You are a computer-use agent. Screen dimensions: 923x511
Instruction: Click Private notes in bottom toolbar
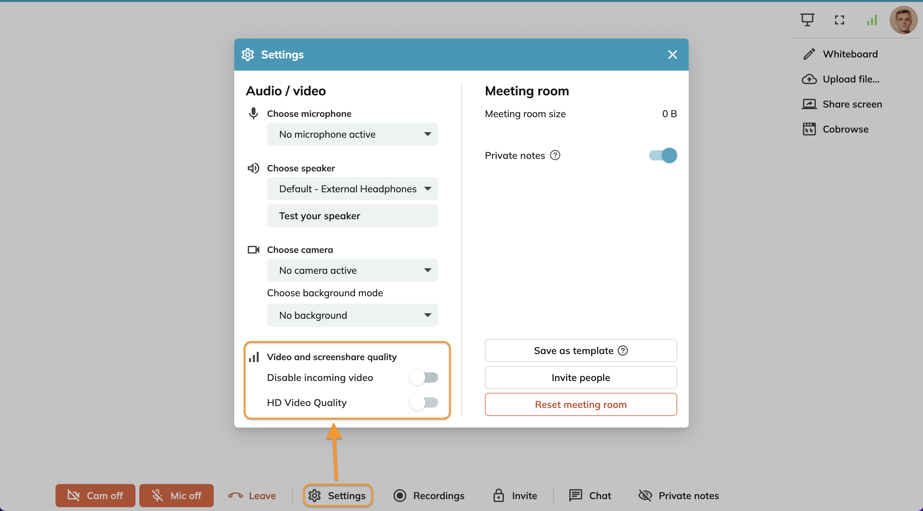(679, 496)
